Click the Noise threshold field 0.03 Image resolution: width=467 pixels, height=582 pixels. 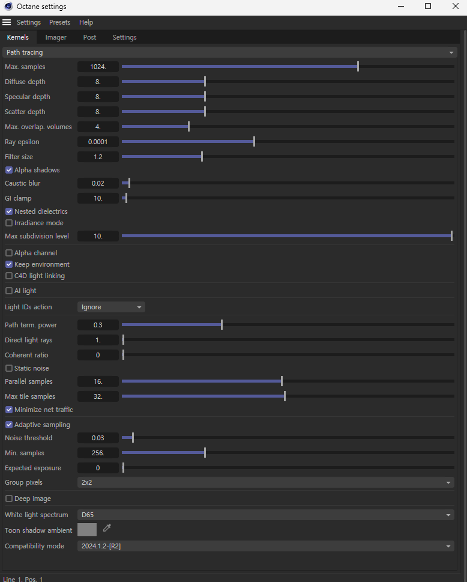98,438
